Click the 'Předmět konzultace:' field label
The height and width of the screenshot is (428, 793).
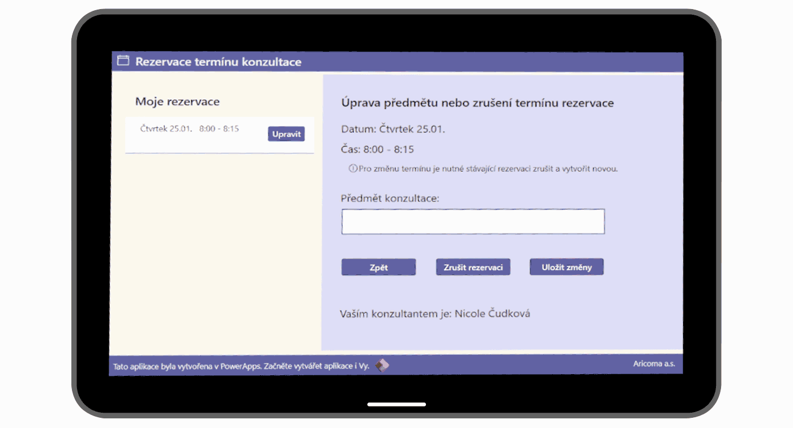click(x=390, y=198)
